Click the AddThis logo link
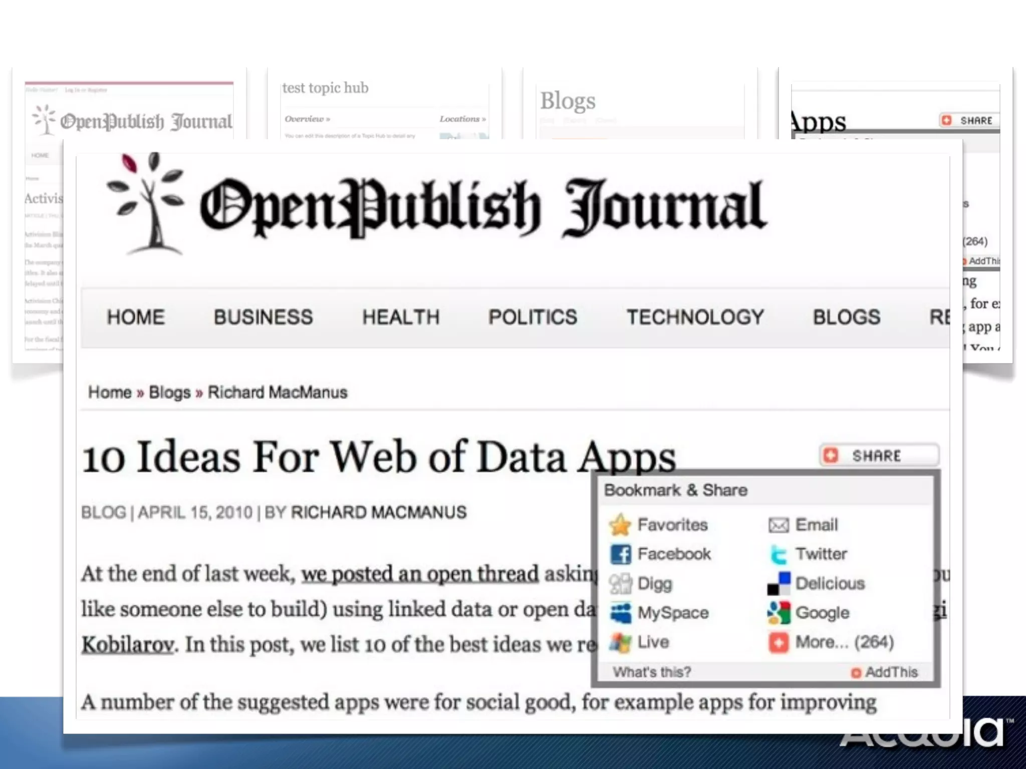 (x=885, y=672)
